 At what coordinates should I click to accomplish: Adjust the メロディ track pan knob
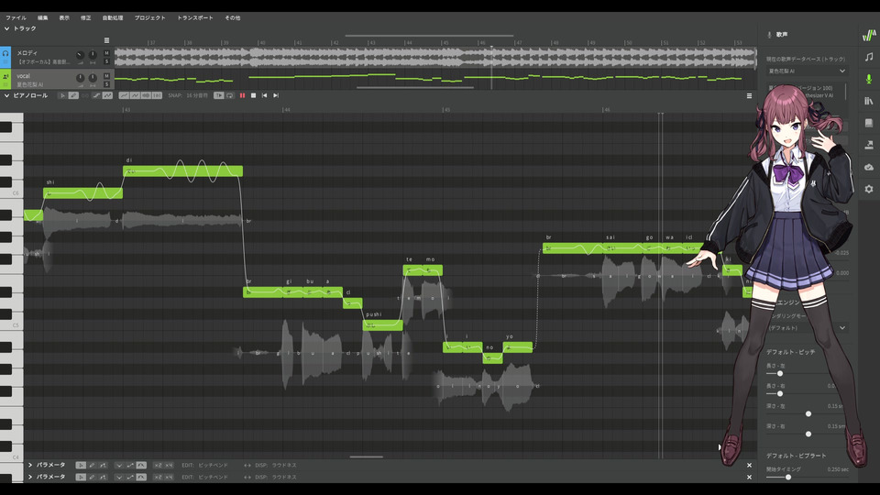click(x=93, y=55)
